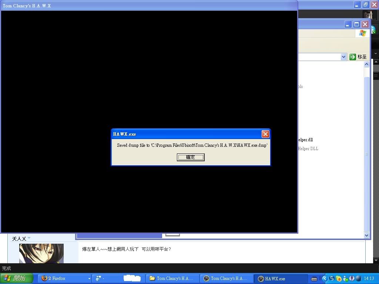Switch to the Firefox taskbar group
This screenshot has width=379, height=284.
pos(61,278)
